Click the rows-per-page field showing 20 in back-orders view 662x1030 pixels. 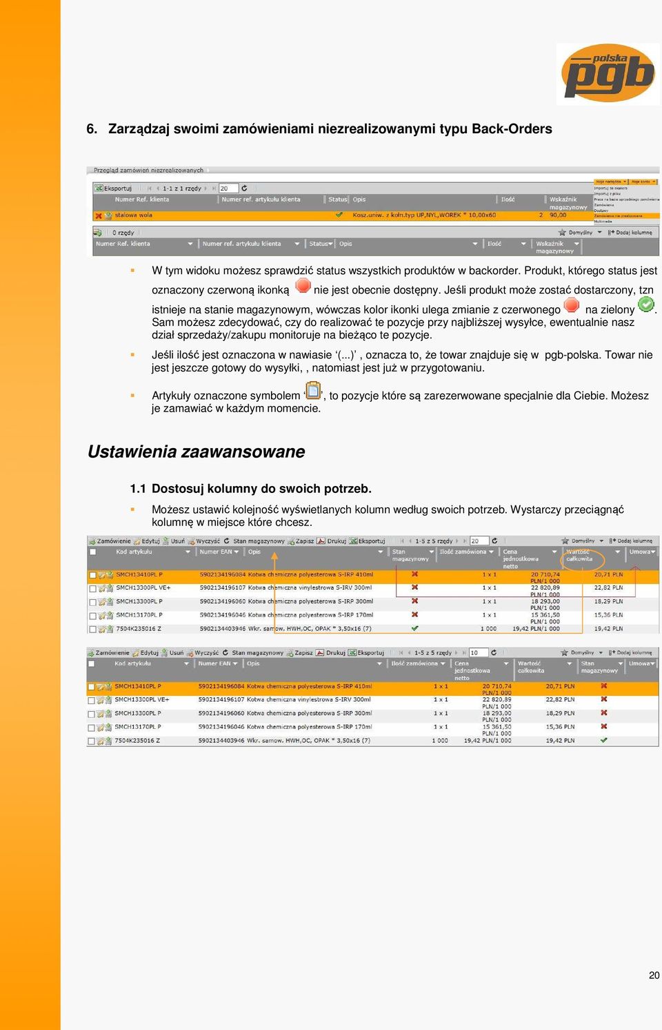pos(228,188)
